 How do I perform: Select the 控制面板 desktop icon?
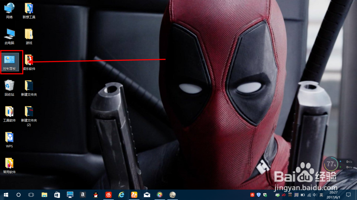[x=9, y=62]
